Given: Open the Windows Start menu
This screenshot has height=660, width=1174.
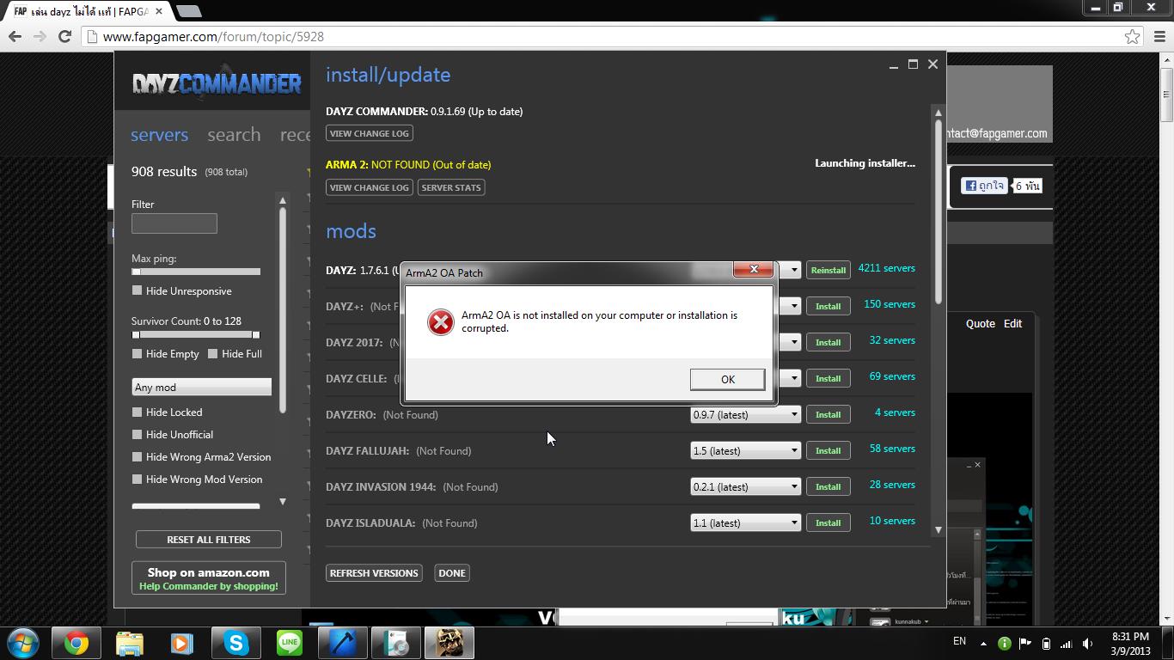Looking at the screenshot, I should tap(23, 643).
